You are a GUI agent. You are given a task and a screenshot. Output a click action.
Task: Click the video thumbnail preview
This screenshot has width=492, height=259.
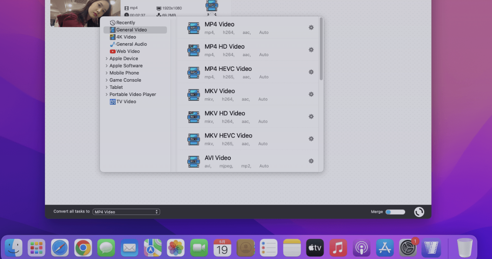[85, 13]
